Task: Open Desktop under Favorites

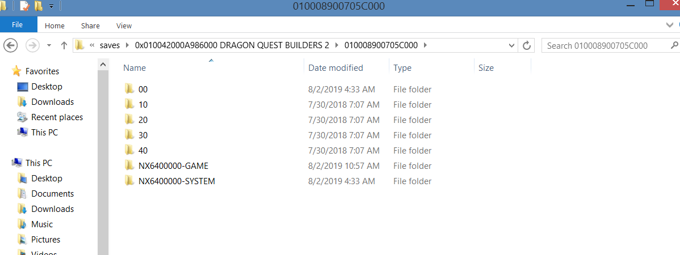Action: coord(47,87)
